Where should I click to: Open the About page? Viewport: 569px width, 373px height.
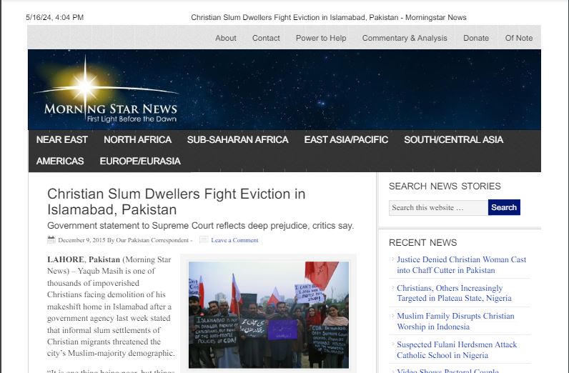point(226,38)
